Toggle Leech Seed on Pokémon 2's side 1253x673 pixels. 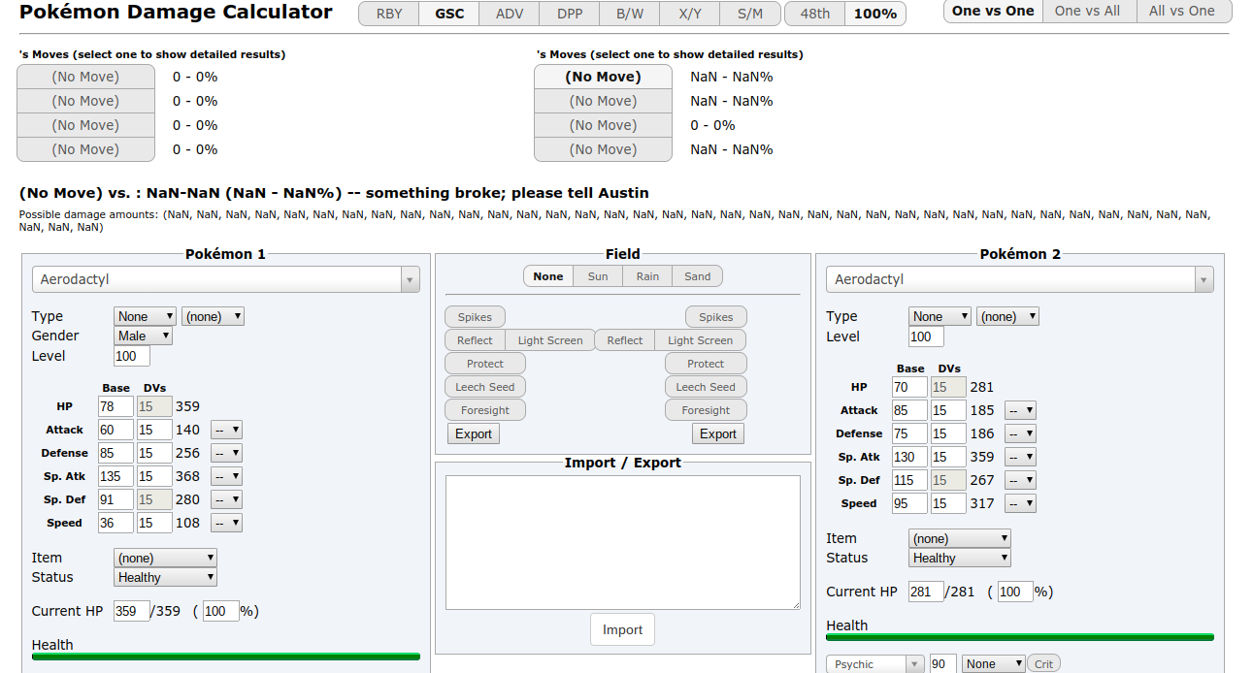706,387
